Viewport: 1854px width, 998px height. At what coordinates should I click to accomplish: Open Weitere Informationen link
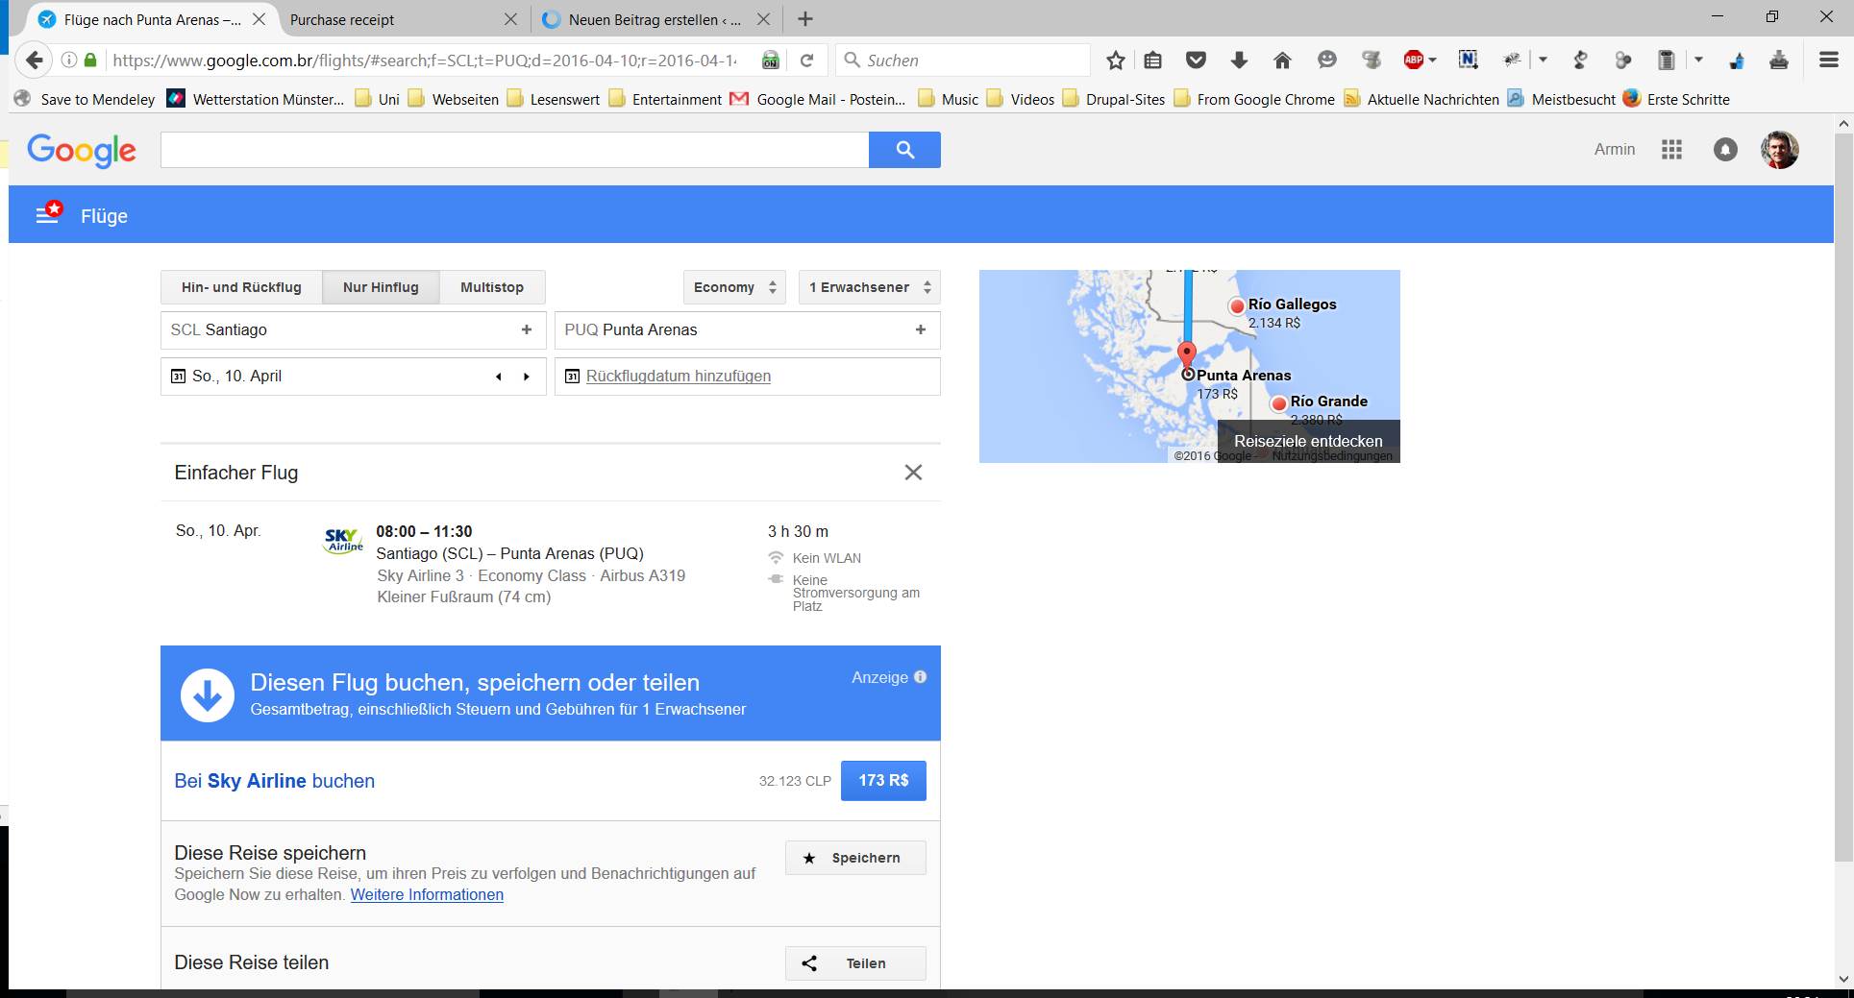coord(427,894)
